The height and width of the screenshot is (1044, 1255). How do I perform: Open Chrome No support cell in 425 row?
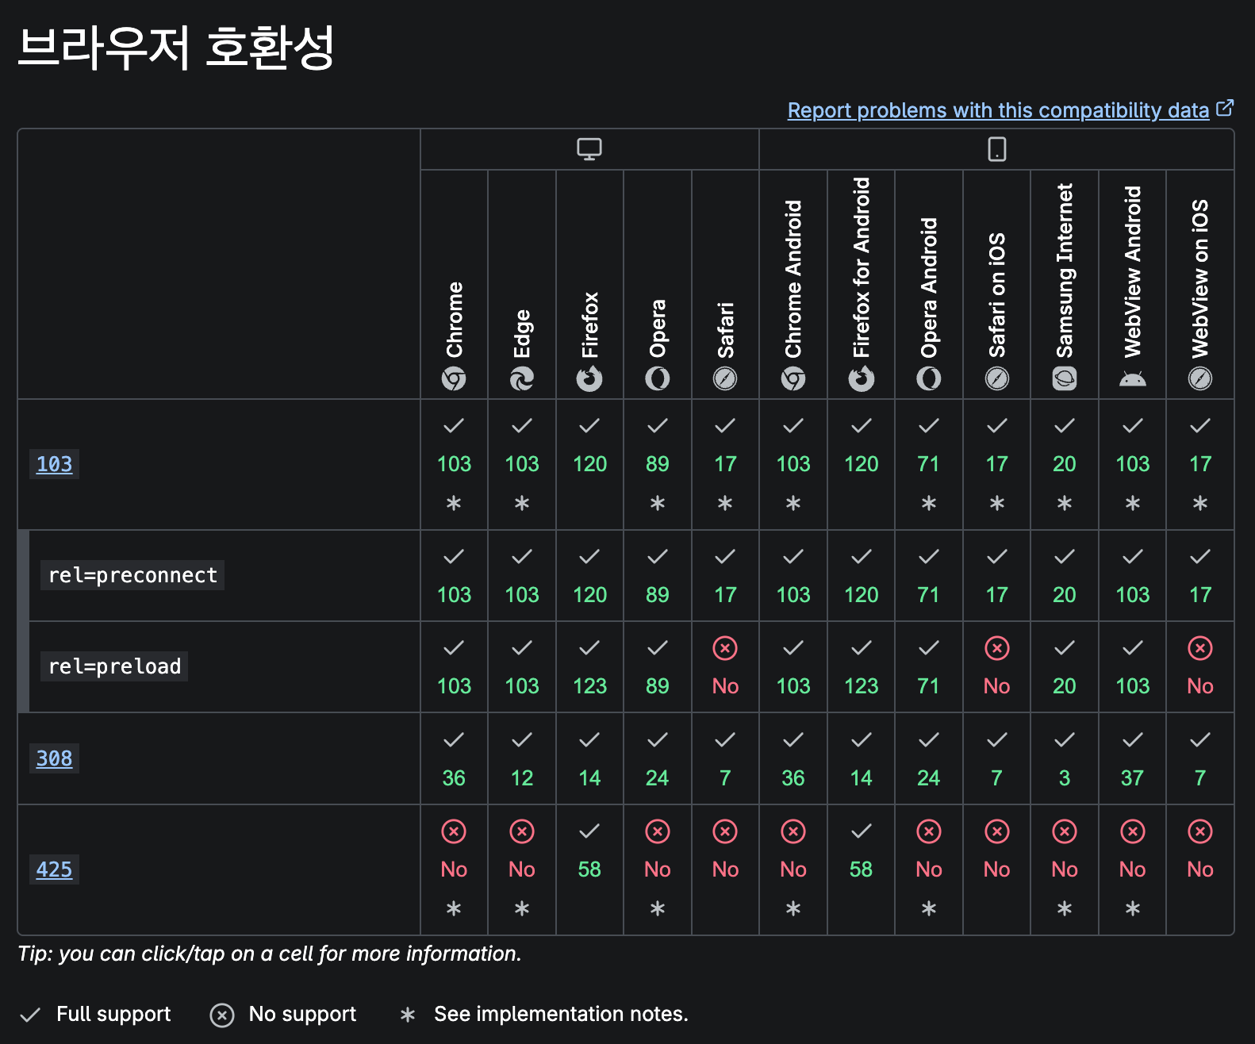click(454, 870)
